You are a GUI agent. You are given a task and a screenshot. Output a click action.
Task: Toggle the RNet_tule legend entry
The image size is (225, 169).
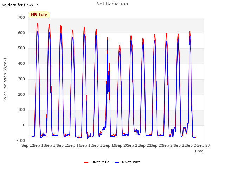(x=97, y=162)
